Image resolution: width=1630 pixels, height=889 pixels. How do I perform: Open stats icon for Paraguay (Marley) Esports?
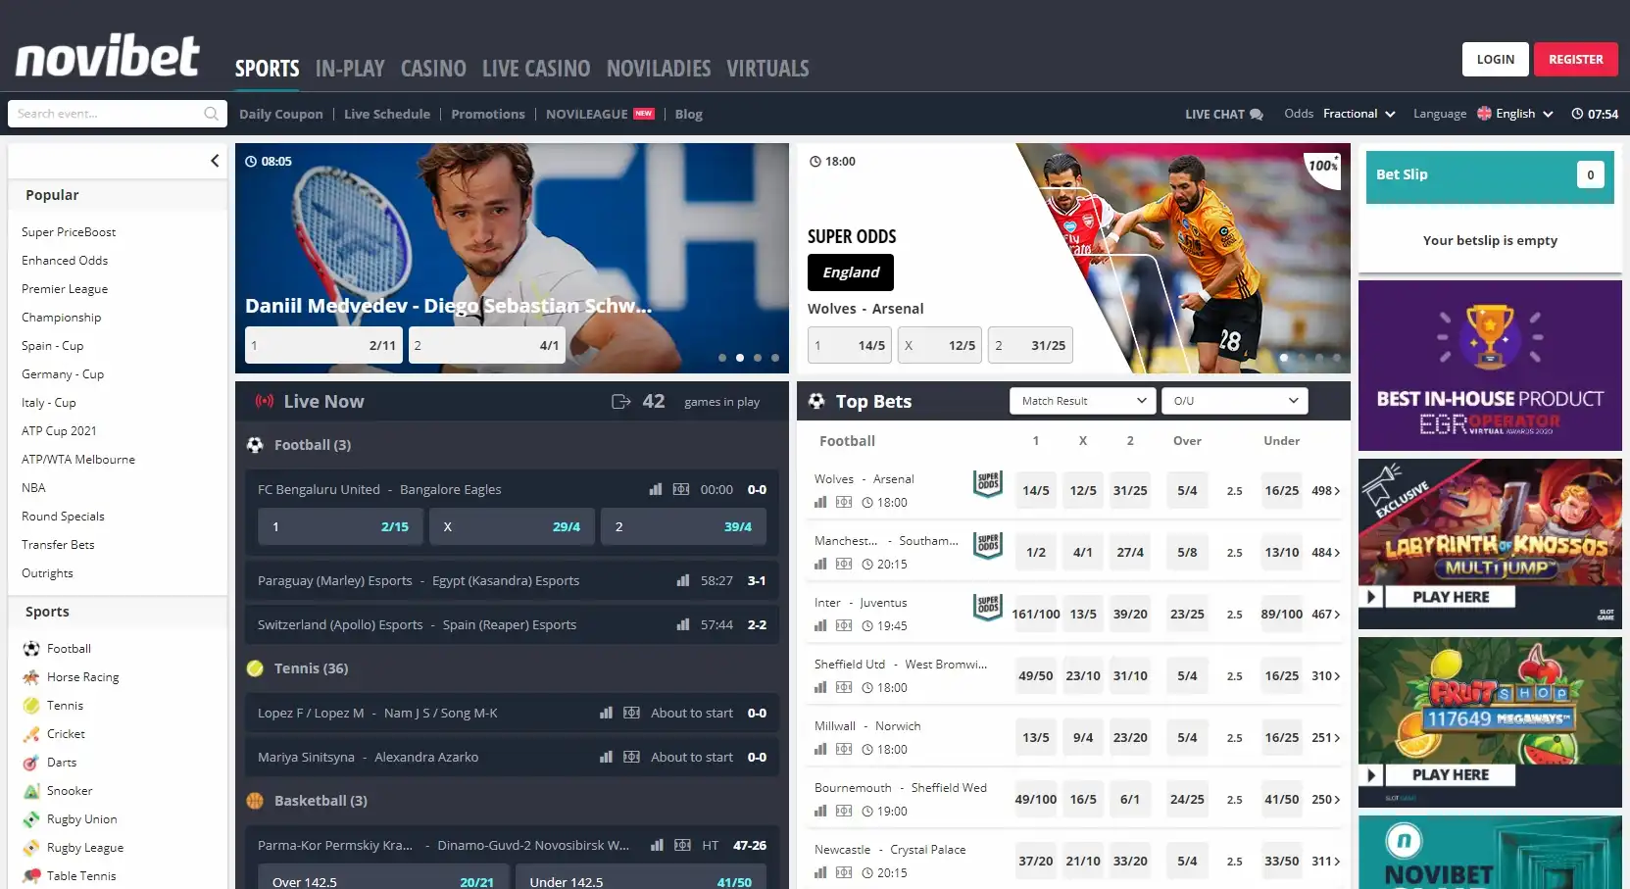683,580
